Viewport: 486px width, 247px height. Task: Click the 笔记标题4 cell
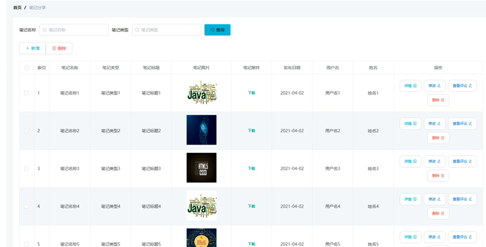tap(151, 206)
